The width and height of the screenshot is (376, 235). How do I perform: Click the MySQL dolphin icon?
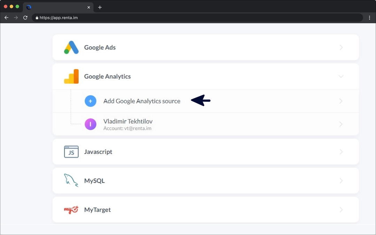pyautogui.click(x=71, y=180)
